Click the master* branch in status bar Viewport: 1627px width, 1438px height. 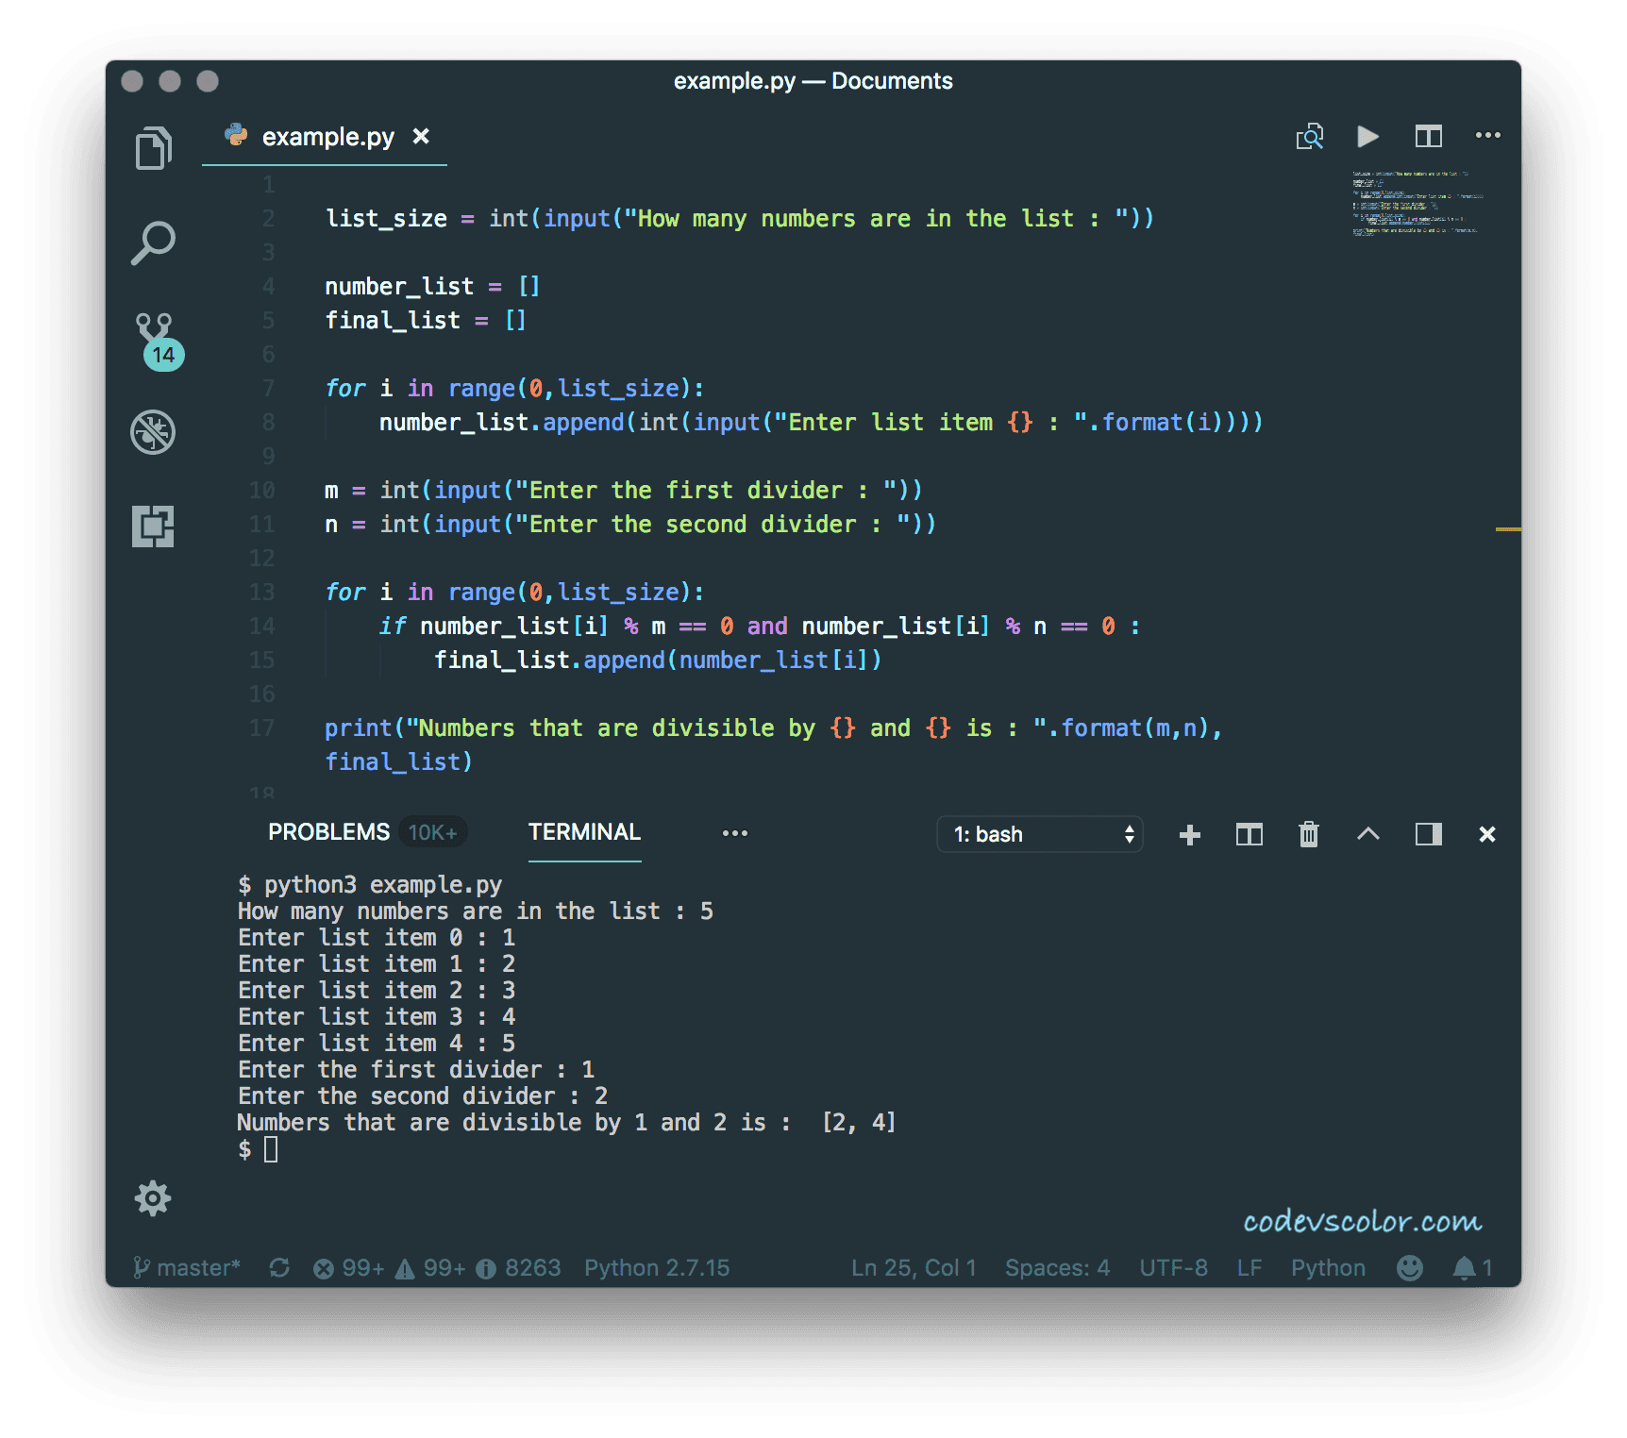coord(187,1267)
